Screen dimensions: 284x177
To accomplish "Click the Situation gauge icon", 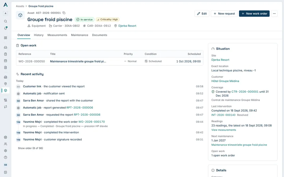I will 213,49.
